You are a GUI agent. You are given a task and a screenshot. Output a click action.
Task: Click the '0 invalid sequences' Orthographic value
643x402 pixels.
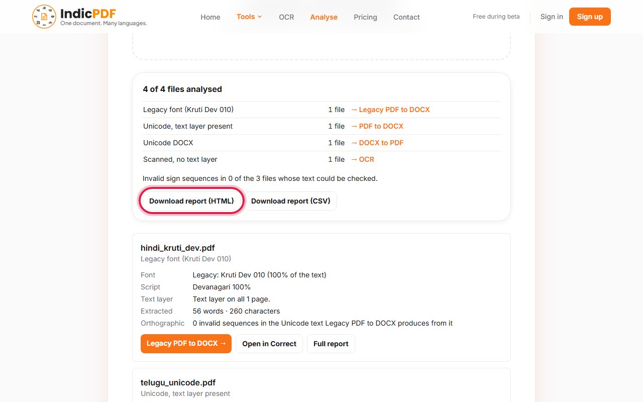323,323
